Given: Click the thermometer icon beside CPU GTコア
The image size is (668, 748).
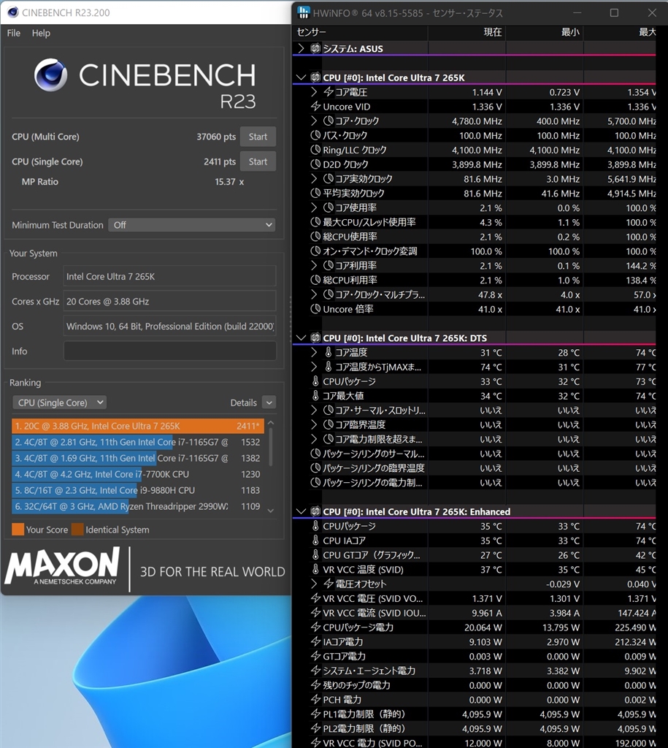Looking at the screenshot, I should point(315,555).
